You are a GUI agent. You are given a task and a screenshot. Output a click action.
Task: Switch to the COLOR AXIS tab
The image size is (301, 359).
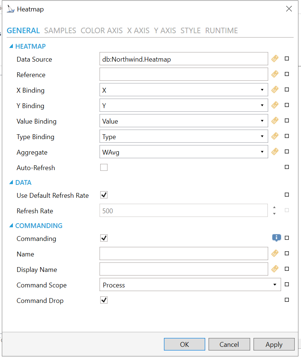tap(102, 31)
